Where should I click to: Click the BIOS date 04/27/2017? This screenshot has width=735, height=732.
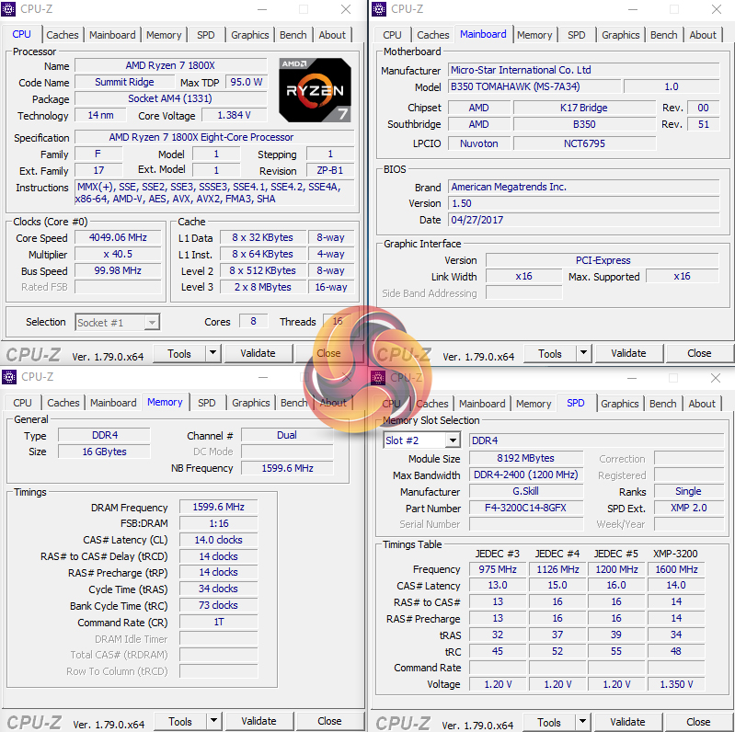pyautogui.click(x=583, y=220)
